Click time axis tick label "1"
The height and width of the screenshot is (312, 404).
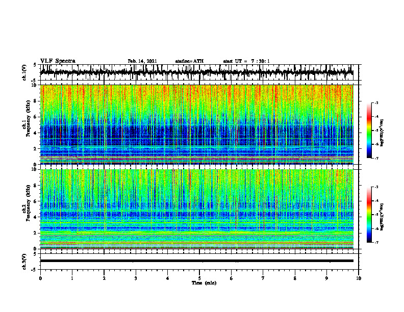(x=72, y=278)
